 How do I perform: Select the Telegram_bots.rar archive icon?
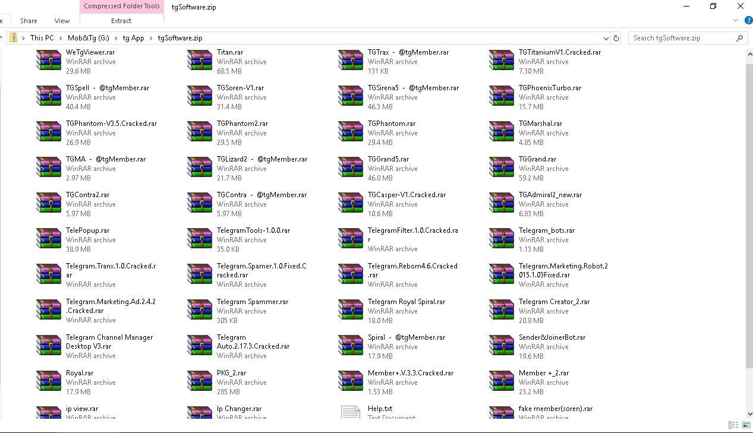click(x=502, y=239)
